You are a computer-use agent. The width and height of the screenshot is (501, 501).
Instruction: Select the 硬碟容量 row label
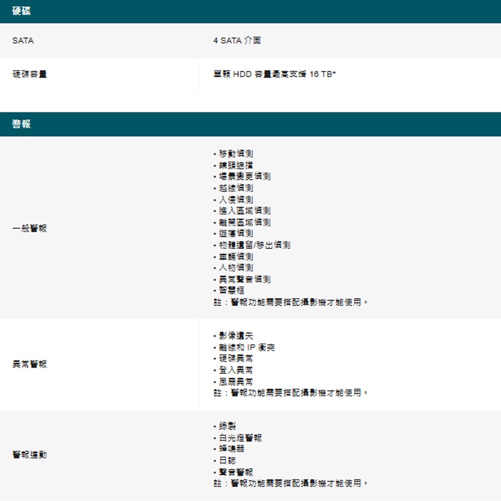[30, 74]
